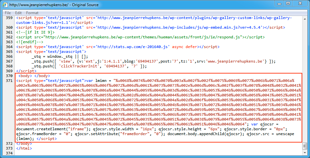310x158 pixels.
Task: Click the document.body.appendChild(qjocsr) call
Action: (x=206, y=134)
